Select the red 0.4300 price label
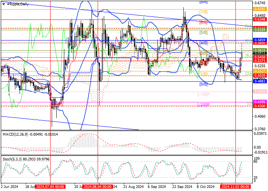268x191 pixels. click(x=260, y=106)
